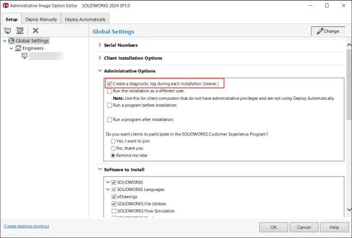Disable diagnostic log creation checkbox
This screenshot has width=352, height=238.
(x=110, y=84)
